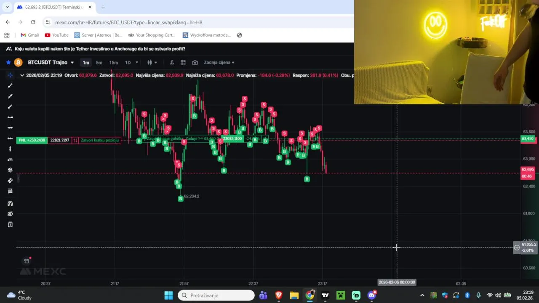This screenshot has height=303, width=539.
Task: Show hidden system tray icons
Action: coord(422,295)
